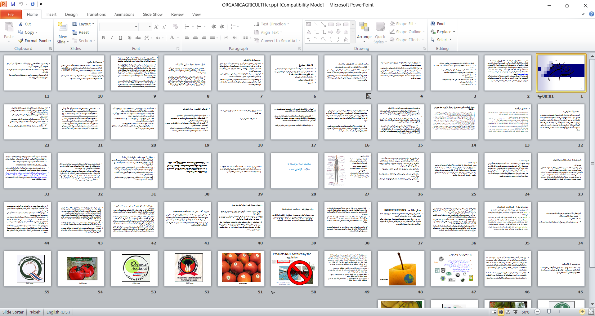Open the Layout dropdown
Viewport: 595px width, 316px height.
[83, 24]
